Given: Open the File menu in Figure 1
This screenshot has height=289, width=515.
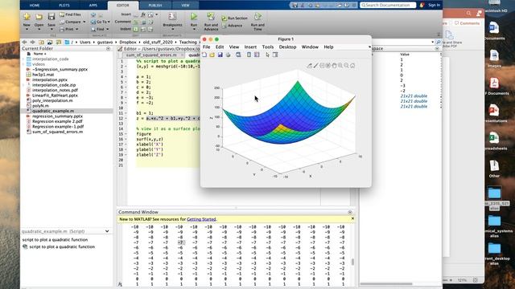Looking at the screenshot, I should [206, 47].
